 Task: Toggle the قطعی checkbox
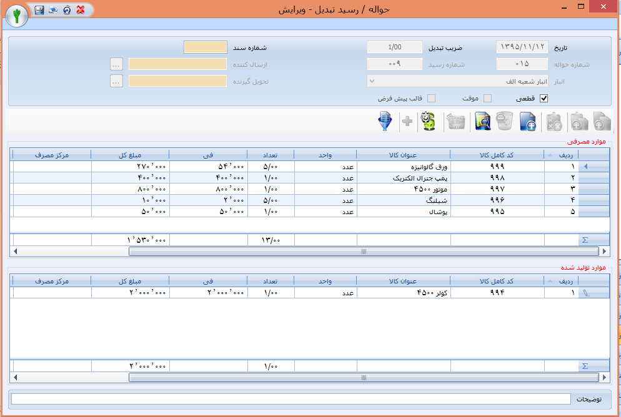544,99
